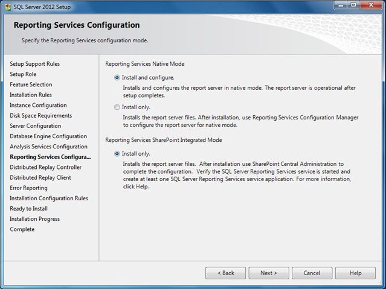Select Analysis Services Configuration step
The height and width of the screenshot is (289, 386).
(x=49, y=147)
